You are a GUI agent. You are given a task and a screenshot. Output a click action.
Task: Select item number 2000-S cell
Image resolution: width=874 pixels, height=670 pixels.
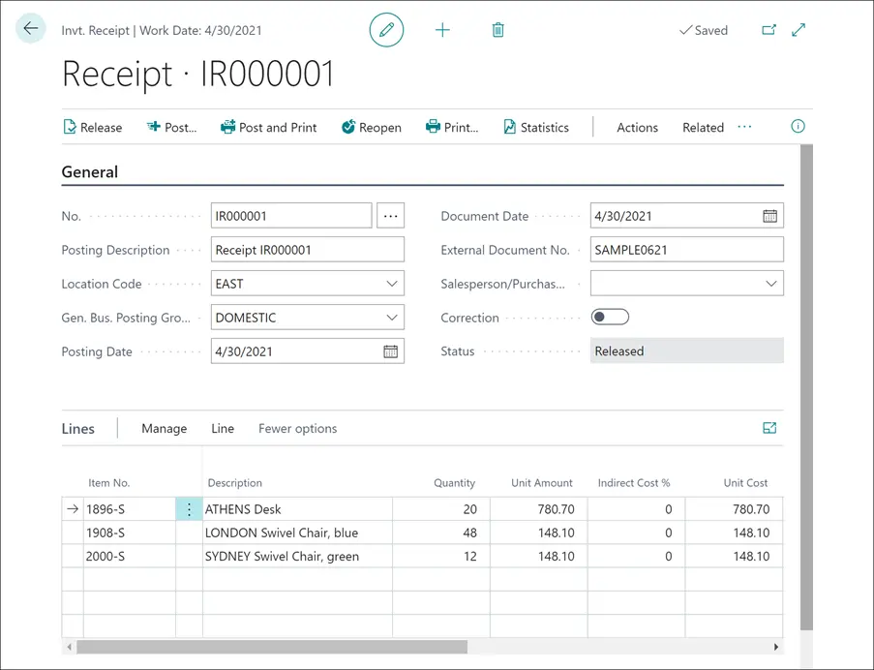pos(130,556)
